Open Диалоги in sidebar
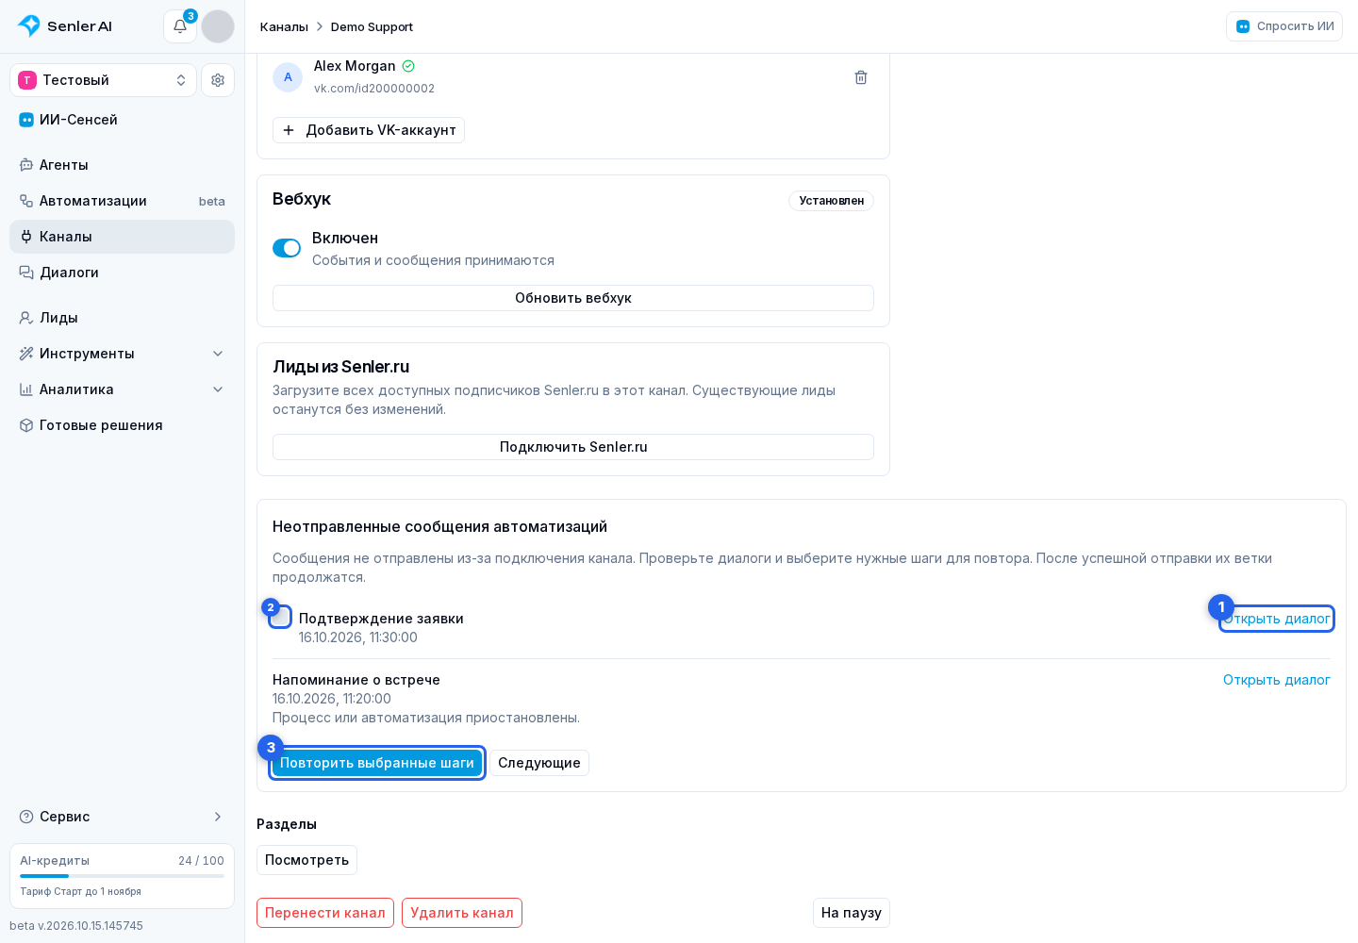Image resolution: width=1358 pixels, height=943 pixels. pos(123,273)
